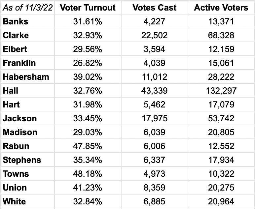Select the Madison county row label
The width and height of the screenshot is (255, 209).
[20, 133]
